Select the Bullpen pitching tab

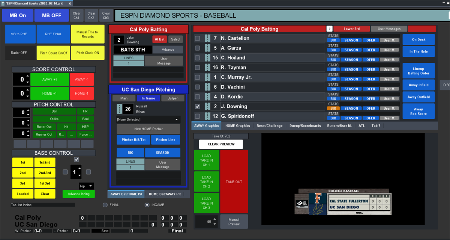click(173, 98)
